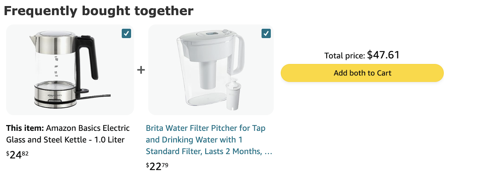
Task: Click the electronic indicator on pitcher lid
Action: pyautogui.click(x=211, y=33)
